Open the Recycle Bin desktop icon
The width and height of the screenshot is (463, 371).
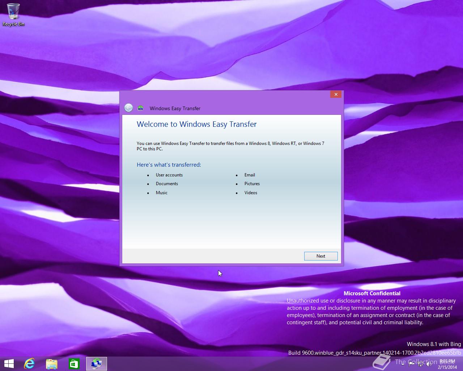pyautogui.click(x=13, y=15)
